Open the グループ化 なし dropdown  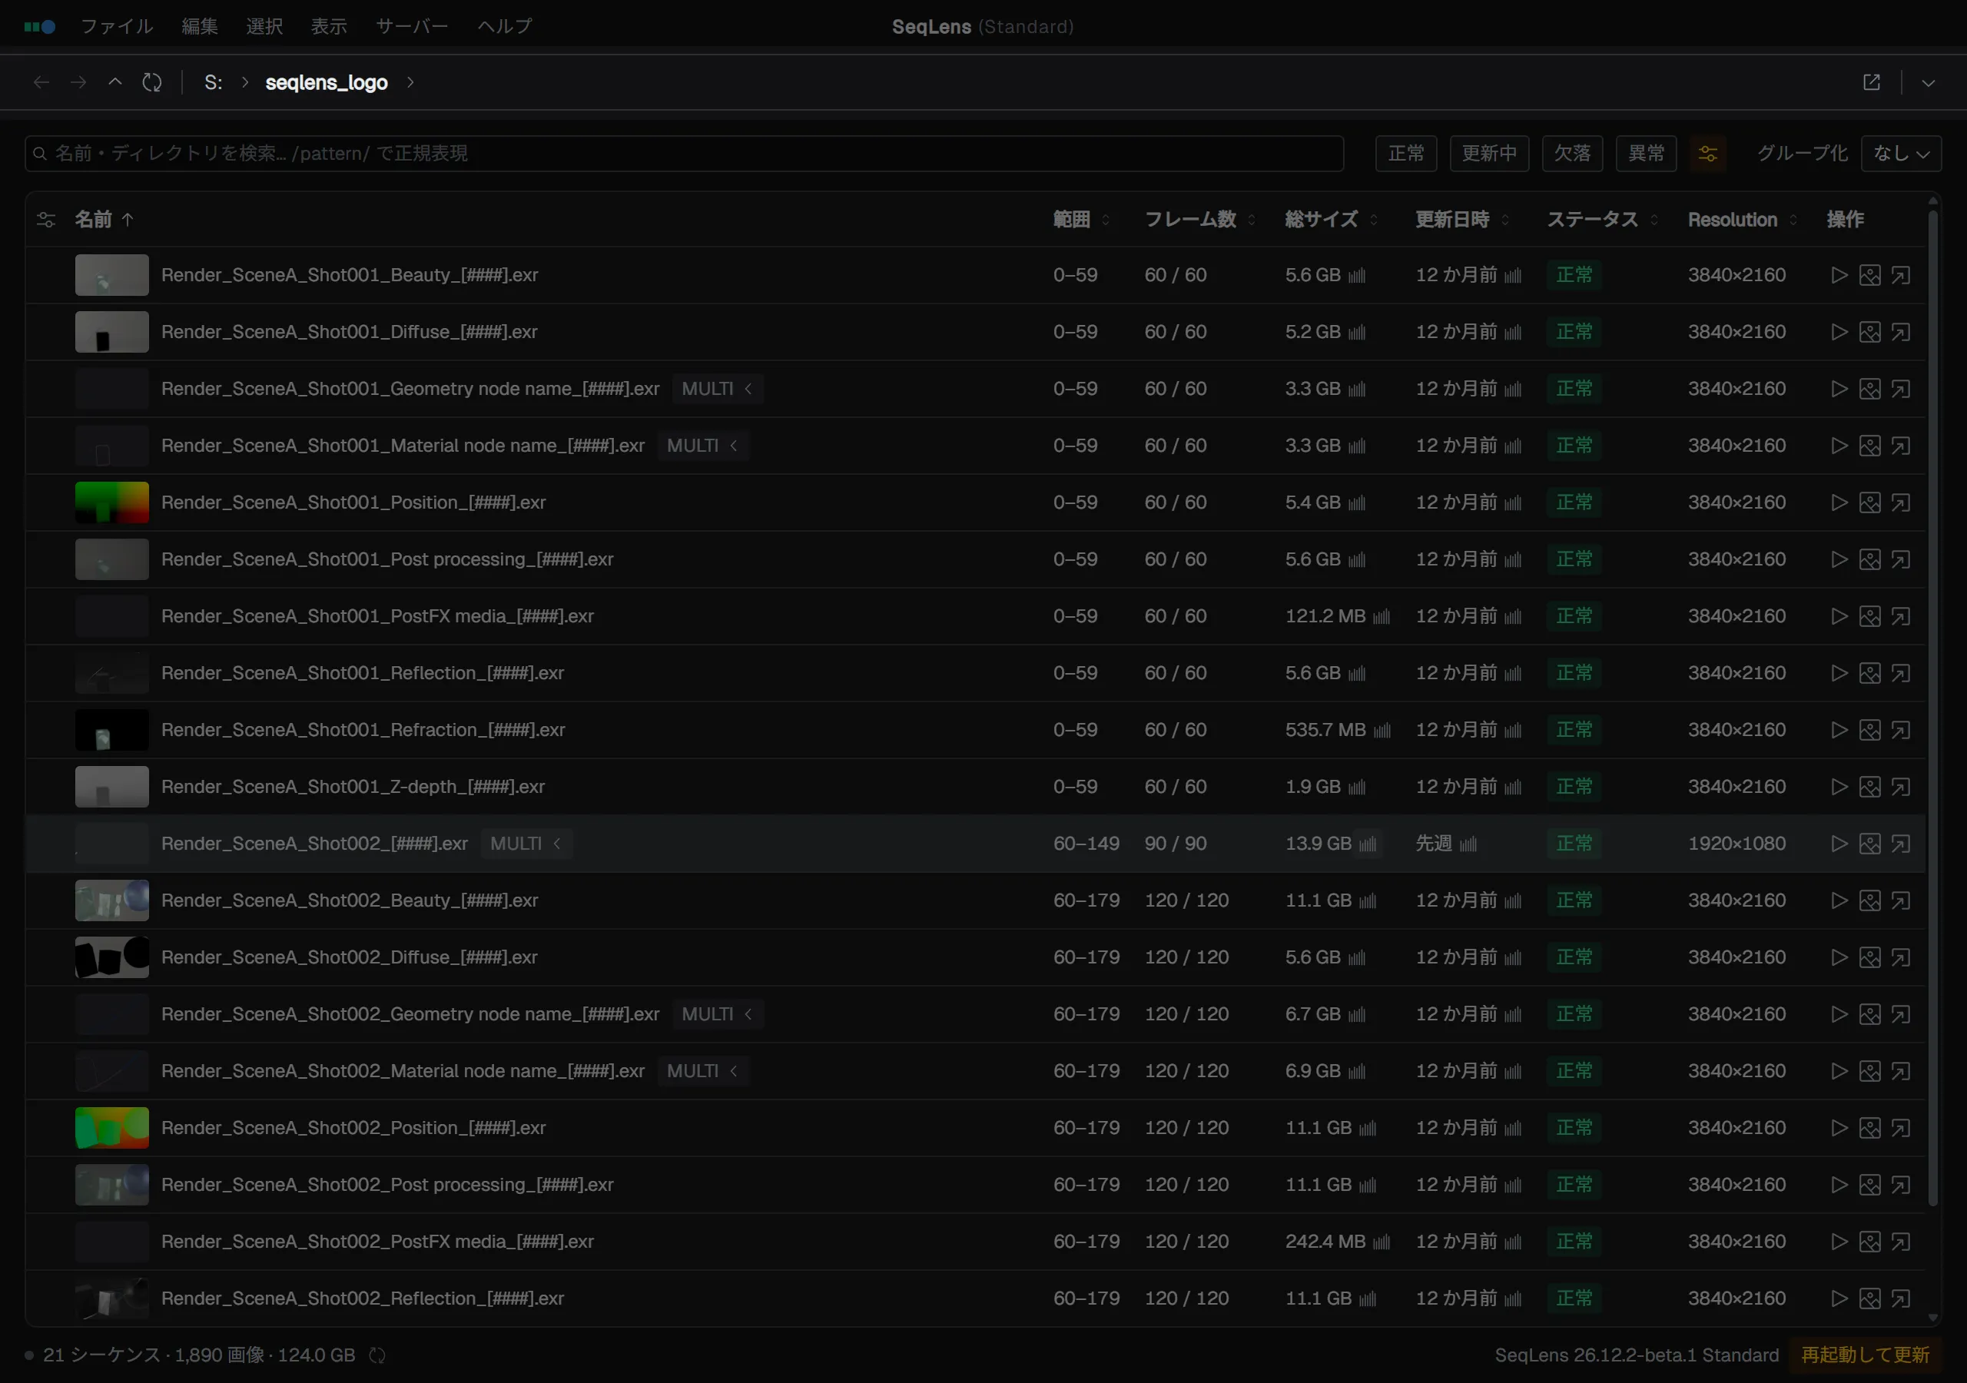[1901, 154]
